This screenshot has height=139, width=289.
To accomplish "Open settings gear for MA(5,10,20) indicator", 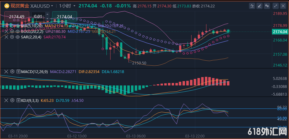I will coord(12,26).
